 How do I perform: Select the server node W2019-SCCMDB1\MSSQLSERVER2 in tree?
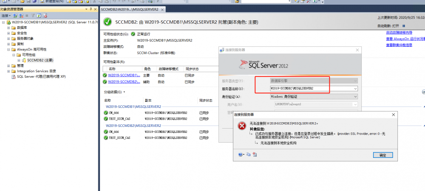coord(54,22)
